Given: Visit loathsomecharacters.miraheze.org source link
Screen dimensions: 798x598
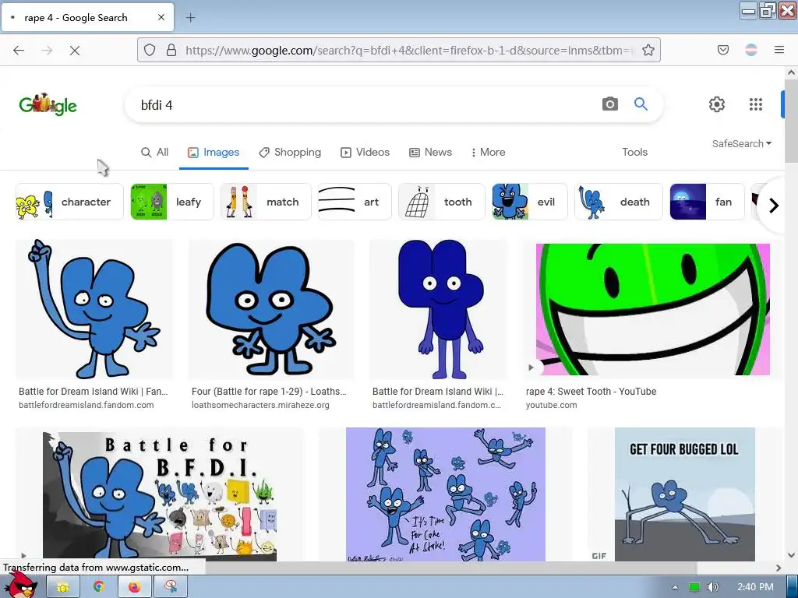Looking at the screenshot, I should 260,405.
